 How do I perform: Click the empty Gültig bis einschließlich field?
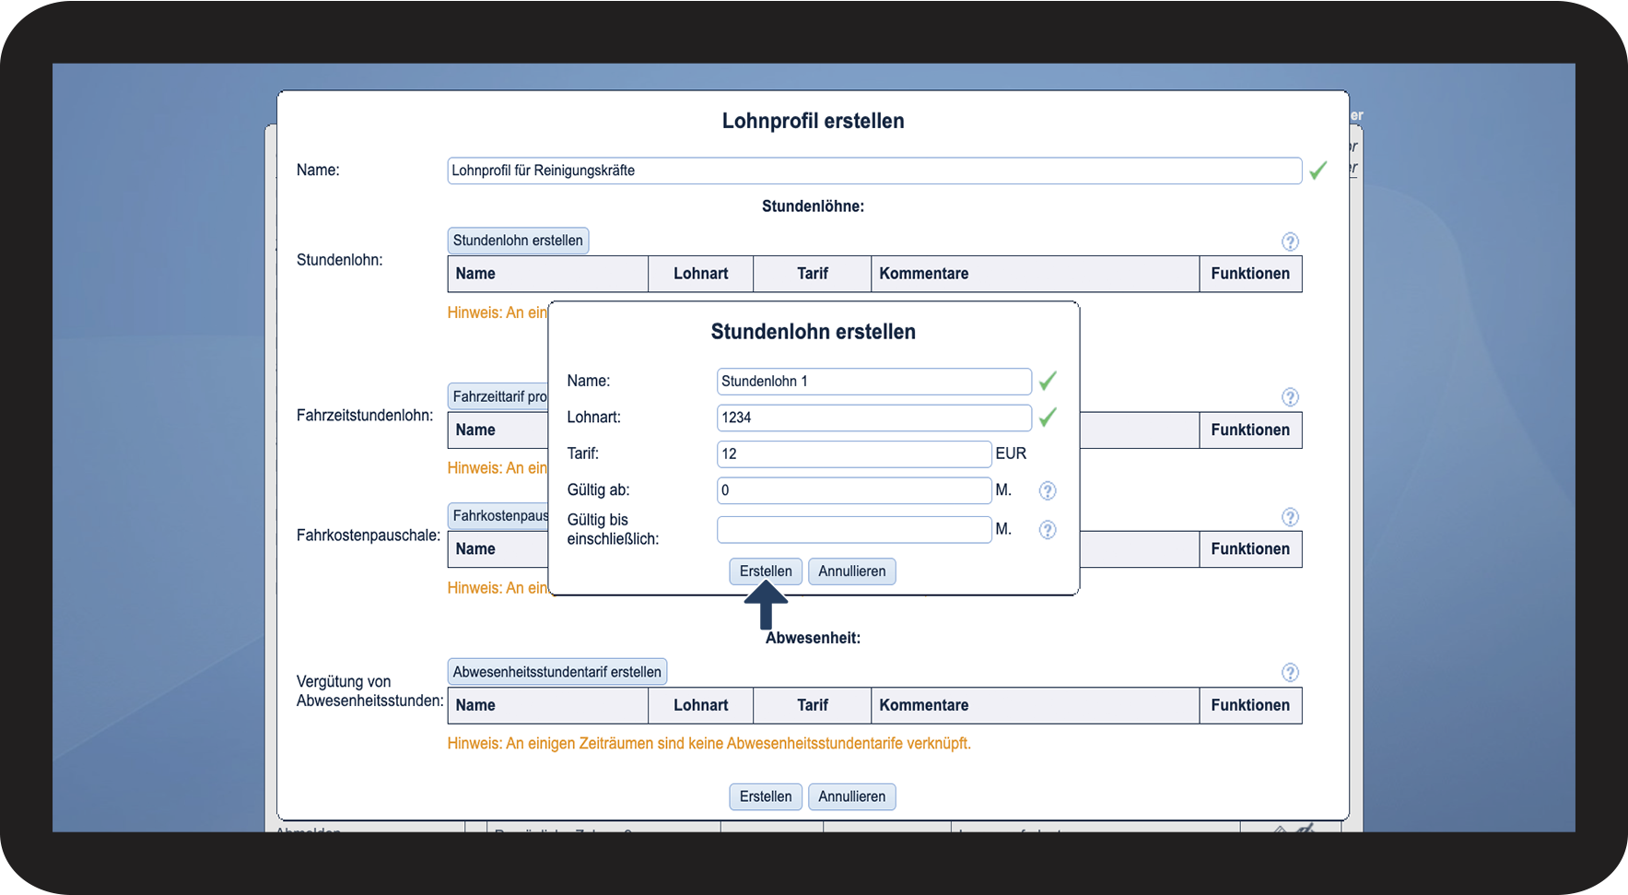point(853,530)
